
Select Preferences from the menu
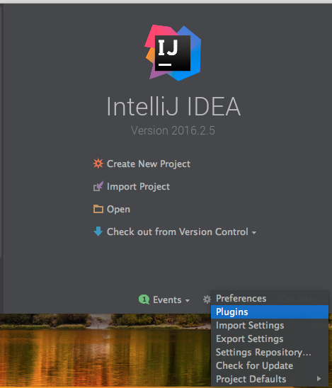point(270,298)
